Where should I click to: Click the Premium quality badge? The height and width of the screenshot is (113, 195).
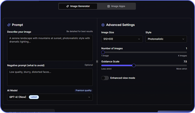(x=83, y=90)
